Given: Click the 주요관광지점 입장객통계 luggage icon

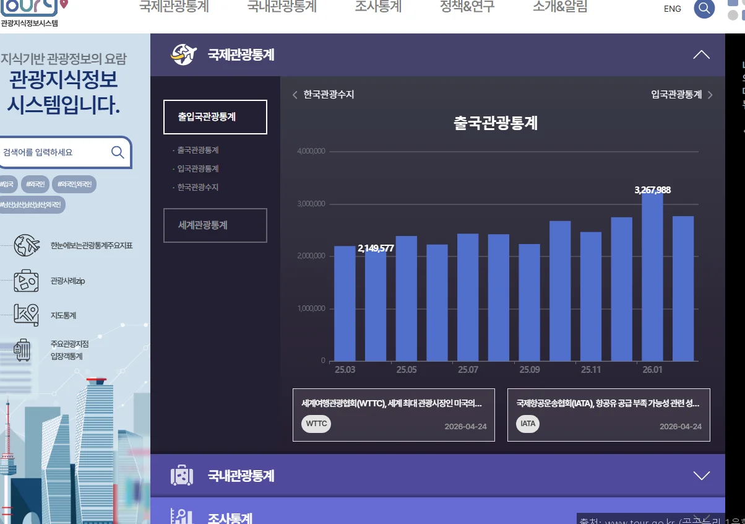Looking at the screenshot, I should pyautogui.click(x=22, y=351).
